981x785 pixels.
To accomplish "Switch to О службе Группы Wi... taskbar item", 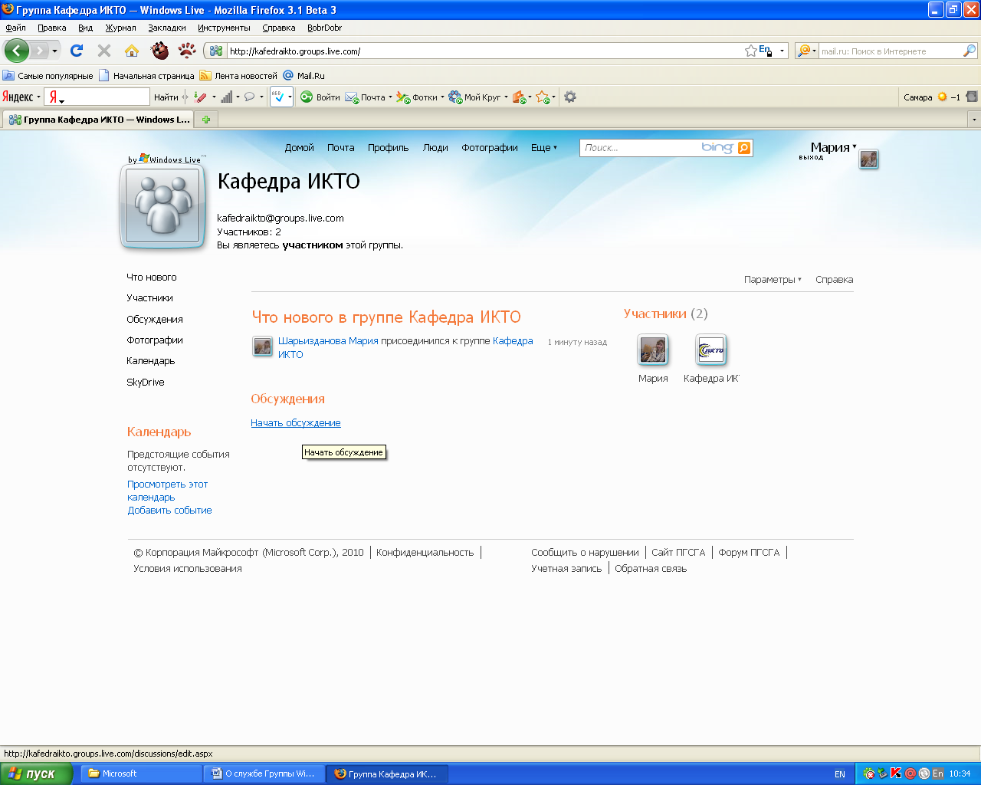I will click(264, 774).
